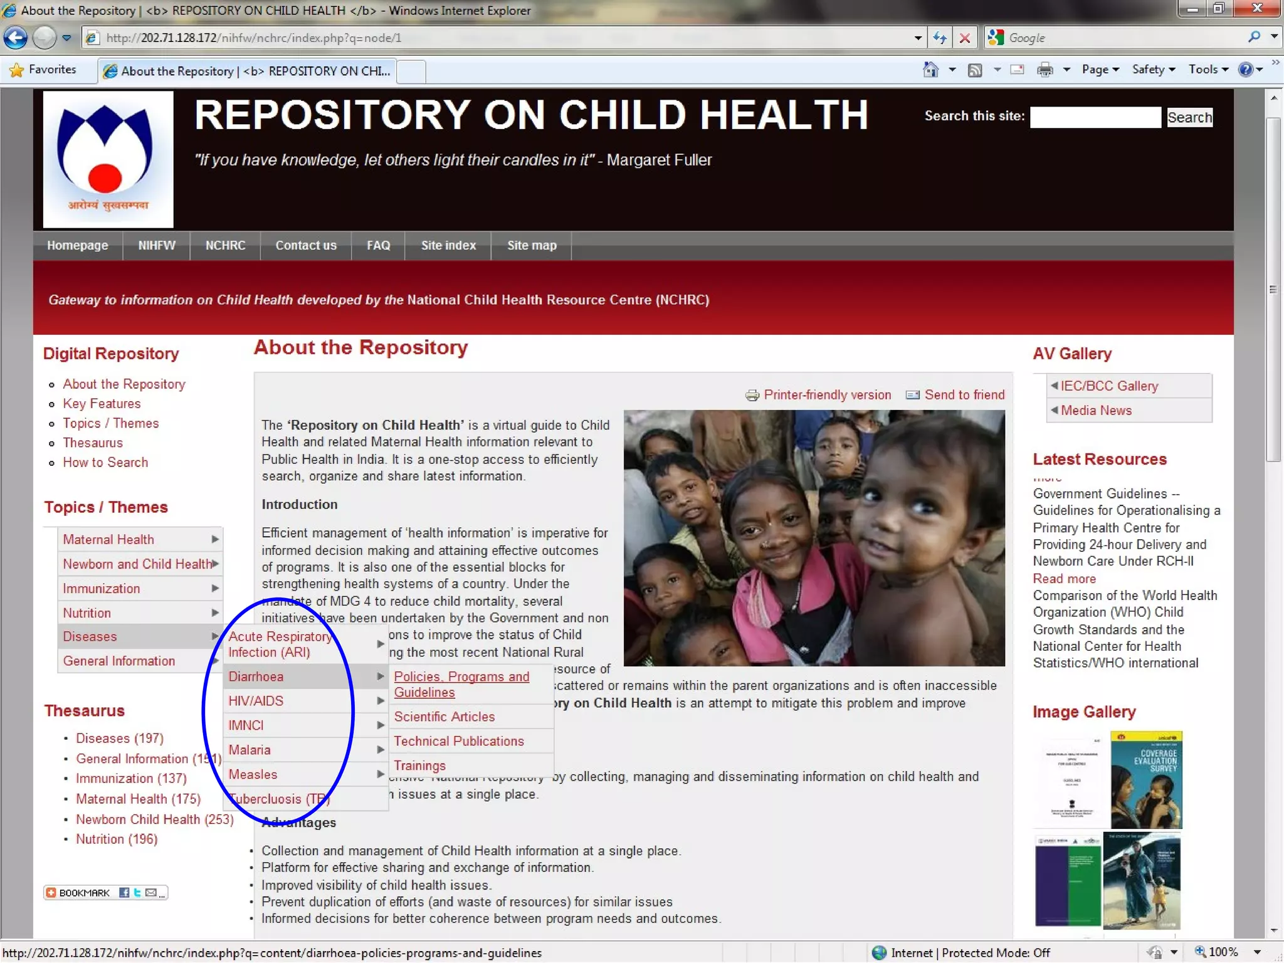Select Malaria in Diseases submenu
Viewport: 1284px width, 963px height.
click(x=250, y=750)
